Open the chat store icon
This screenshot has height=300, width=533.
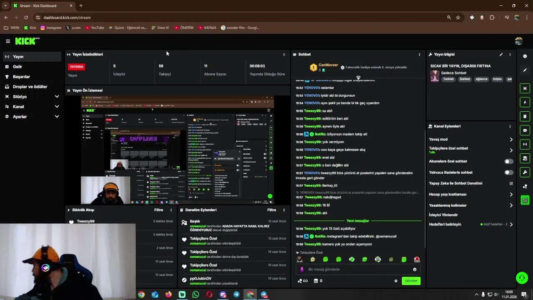(316, 281)
